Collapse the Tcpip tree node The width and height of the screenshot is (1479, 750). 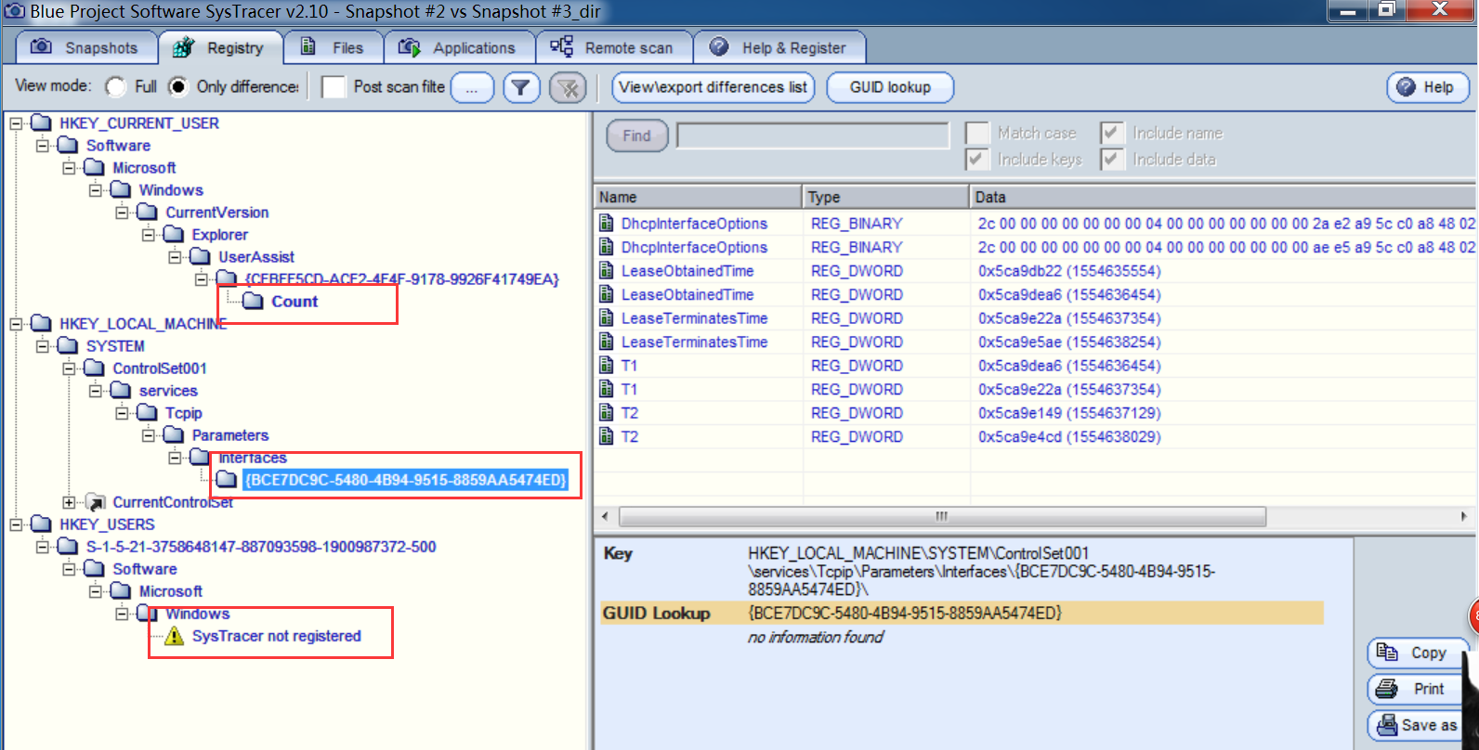(122, 413)
